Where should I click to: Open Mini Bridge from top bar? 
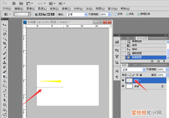[x=21, y=4]
